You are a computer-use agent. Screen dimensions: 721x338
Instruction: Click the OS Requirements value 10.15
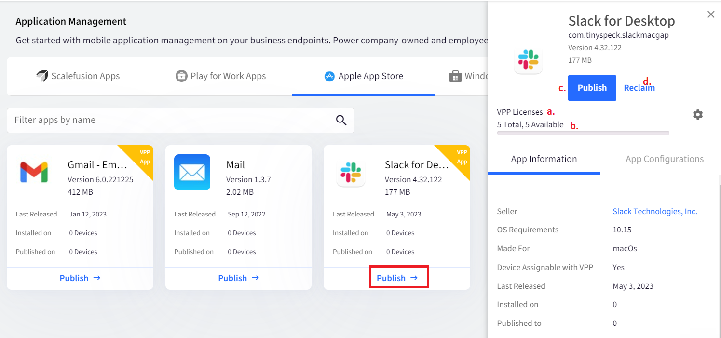pos(622,230)
